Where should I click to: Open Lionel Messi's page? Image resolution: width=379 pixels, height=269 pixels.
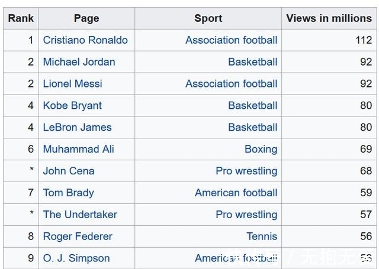click(x=72, y=84)
